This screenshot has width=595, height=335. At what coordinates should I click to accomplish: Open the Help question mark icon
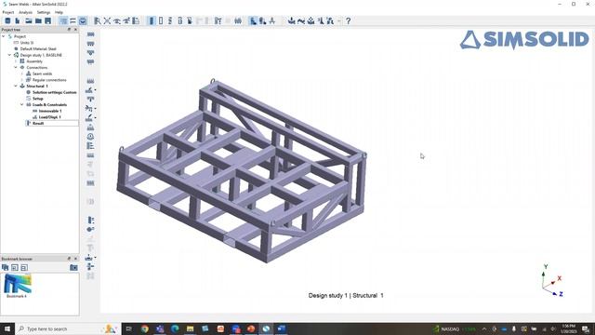pos(348,20)
